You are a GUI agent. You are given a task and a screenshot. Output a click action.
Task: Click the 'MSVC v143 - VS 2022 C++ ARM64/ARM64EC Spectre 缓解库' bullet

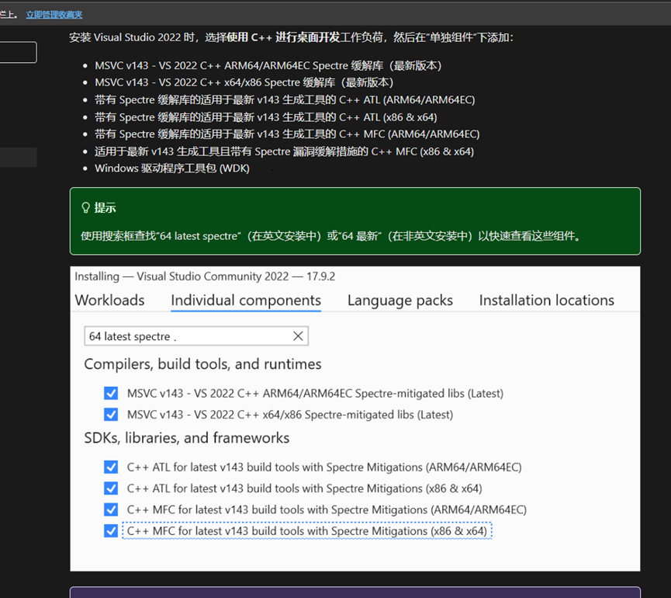click(x=268, y=65)
